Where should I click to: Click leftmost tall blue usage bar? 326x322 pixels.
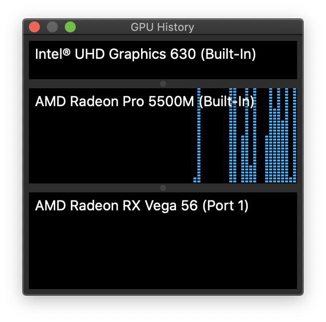pyautogui.click(x=199, y=135)
